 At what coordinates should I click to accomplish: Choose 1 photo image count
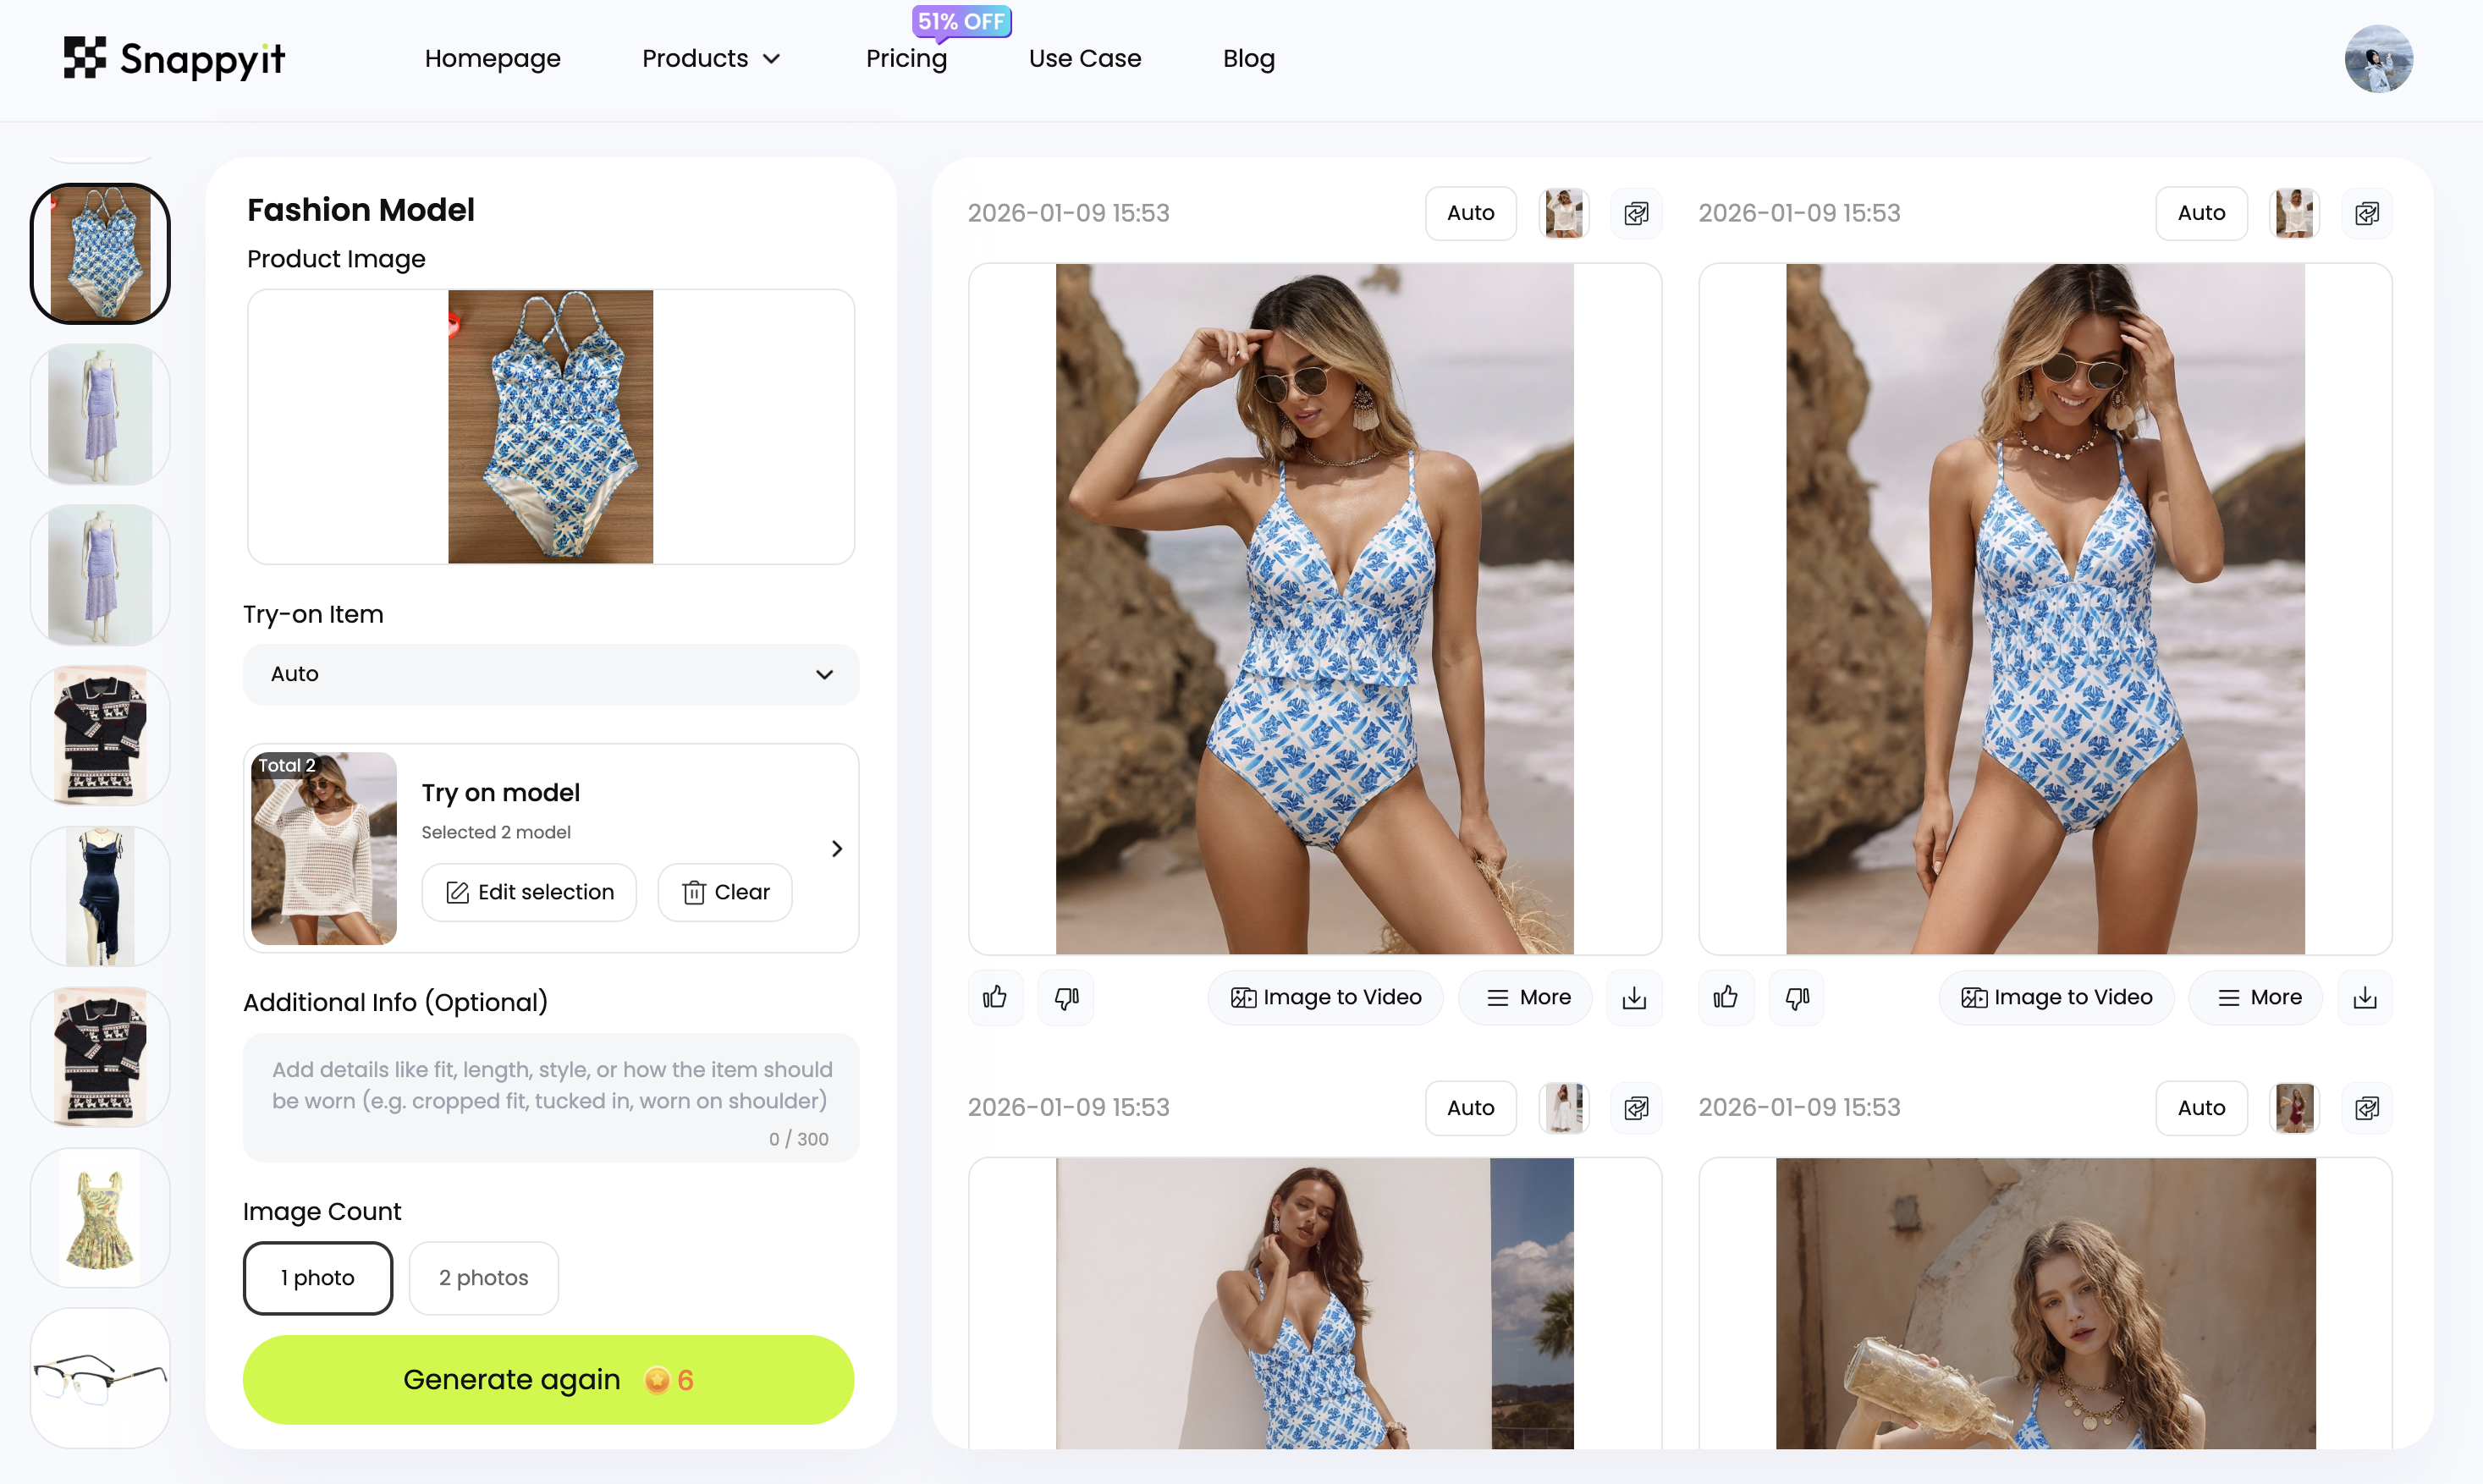click(318, 1278)
